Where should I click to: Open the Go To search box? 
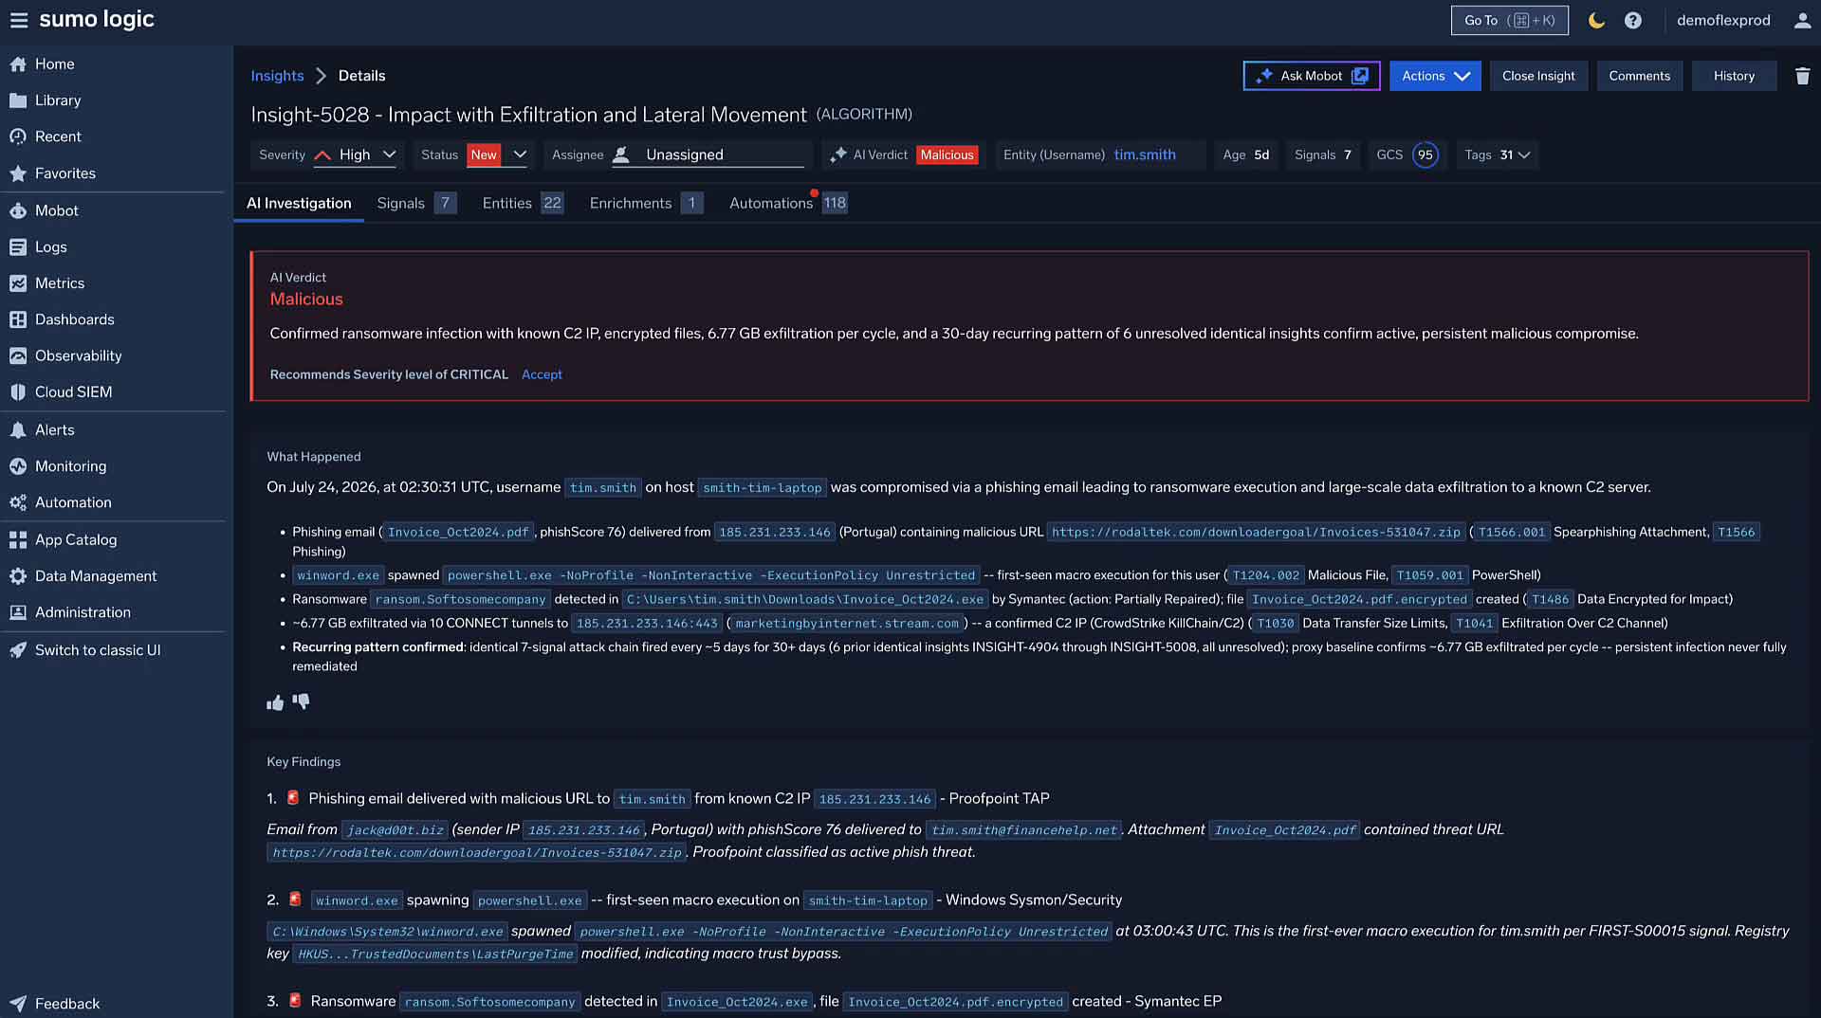tap(1510, 20)
